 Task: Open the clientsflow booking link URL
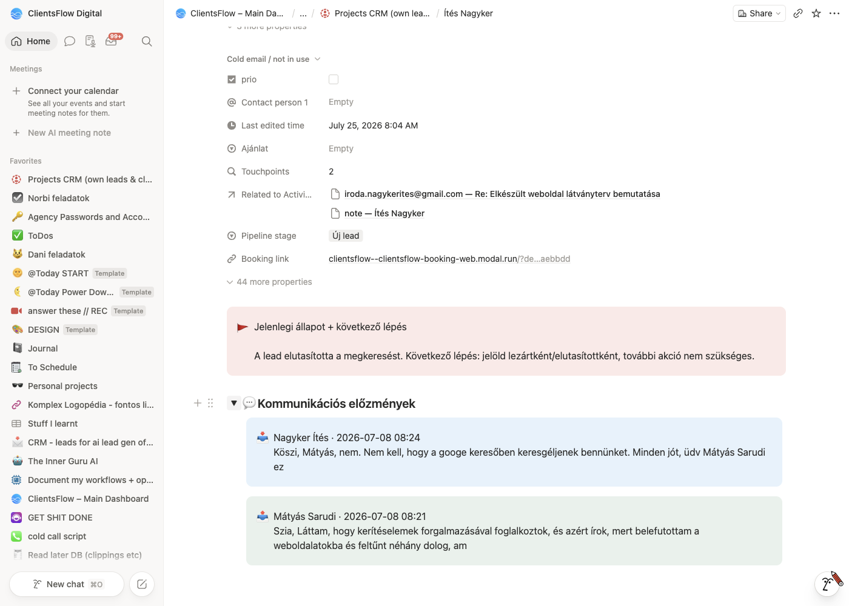pos(449,259)
